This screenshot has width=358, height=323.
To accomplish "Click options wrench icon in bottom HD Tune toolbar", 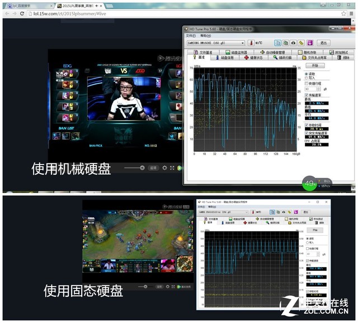I will click(290, 212).
